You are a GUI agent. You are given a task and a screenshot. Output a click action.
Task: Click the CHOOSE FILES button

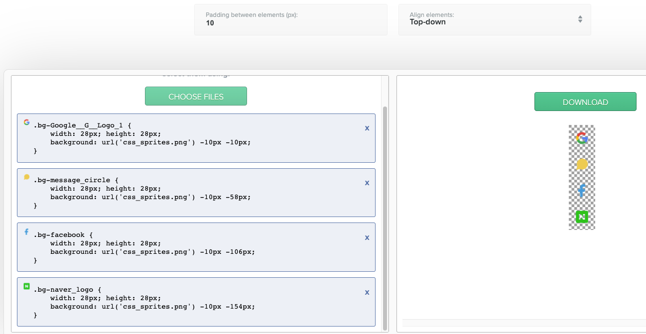tap(196, 96)
